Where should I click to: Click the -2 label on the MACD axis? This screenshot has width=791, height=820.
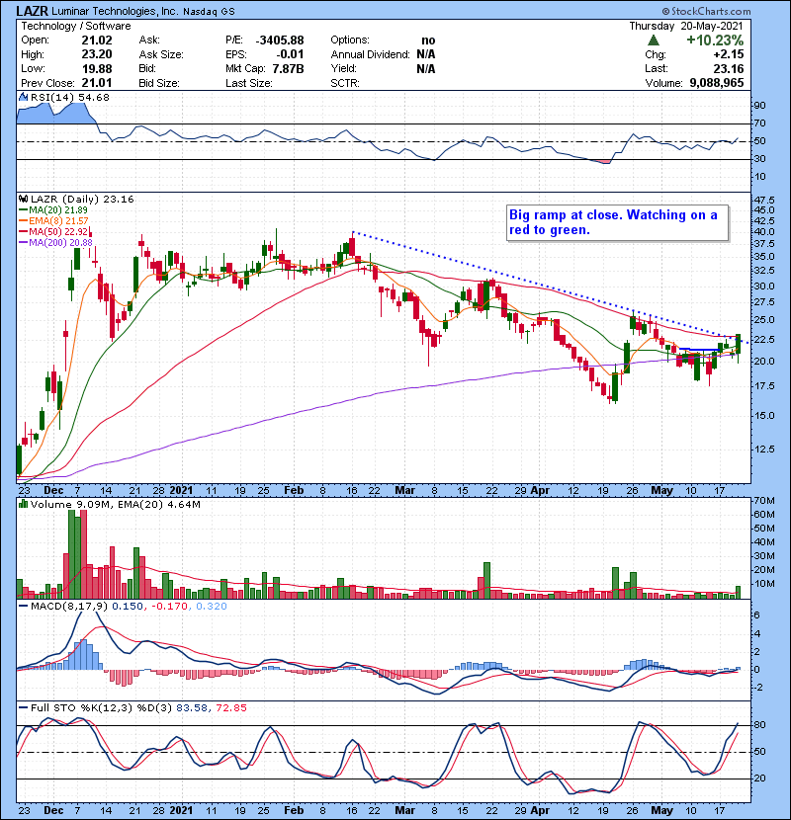[758, 688]
